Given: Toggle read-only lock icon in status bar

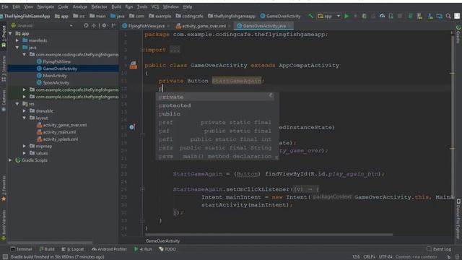Looking at the screenshot, I should (x=449, y=257).
